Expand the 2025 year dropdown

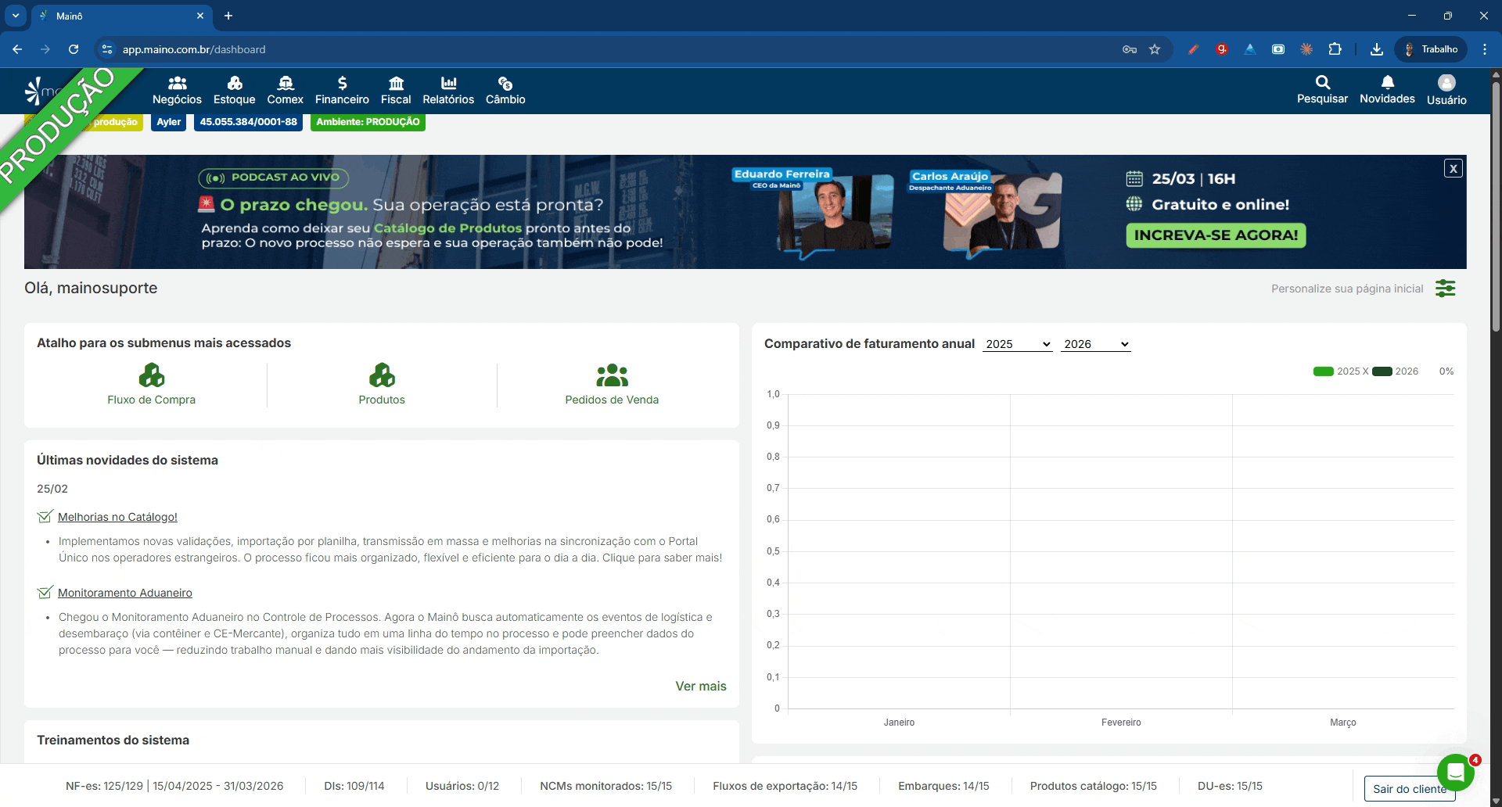[x=1017, y=344]
